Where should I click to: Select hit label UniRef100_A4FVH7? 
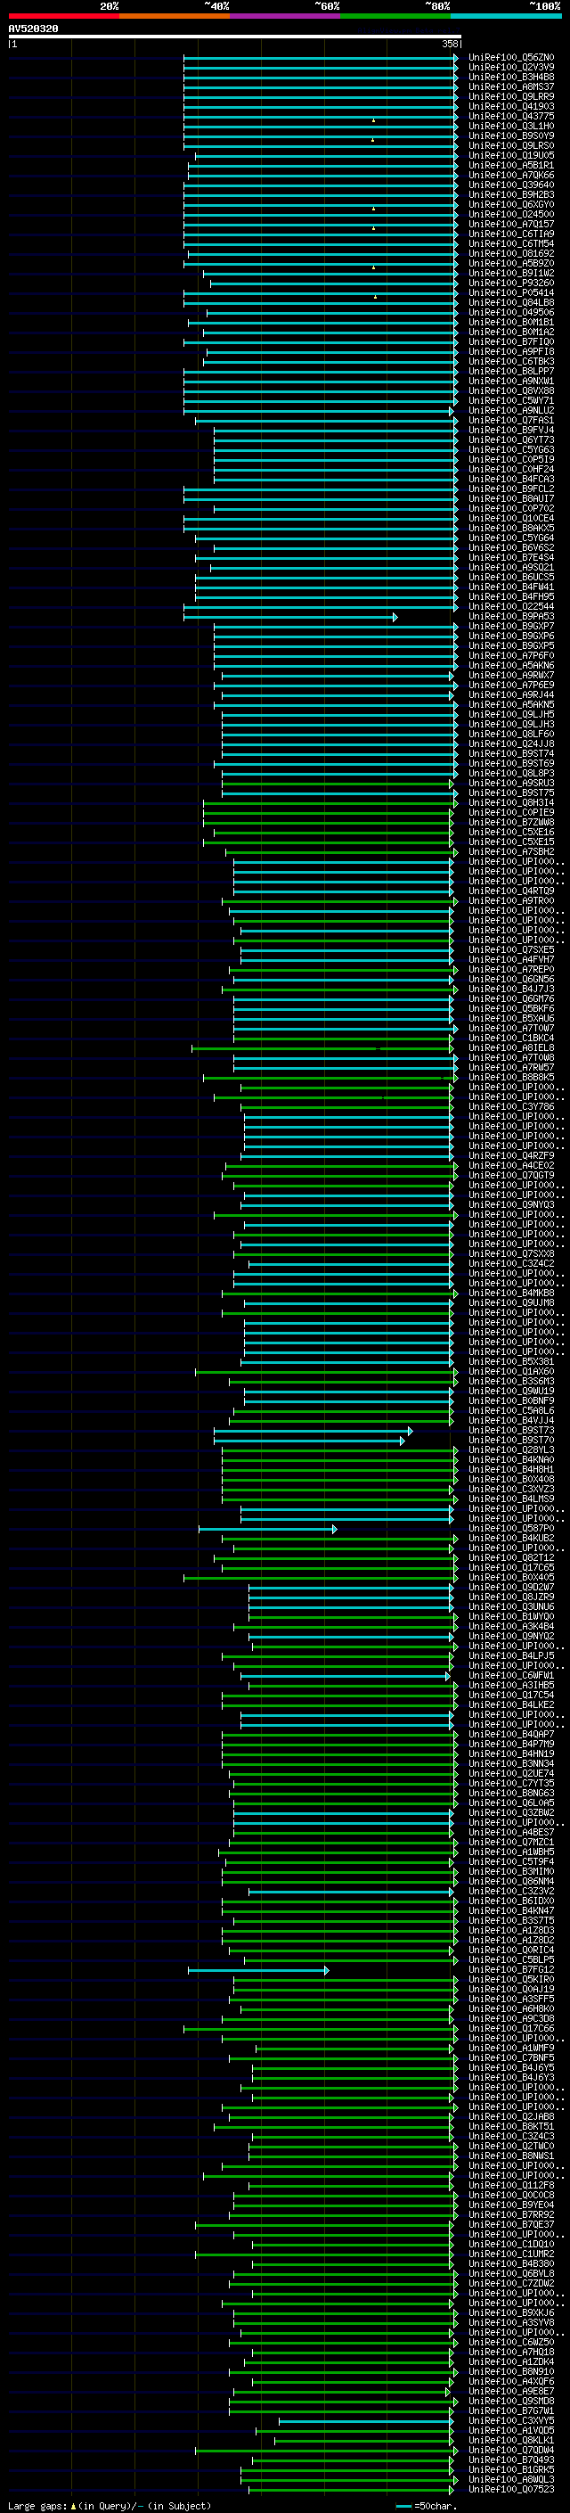click(x=511, y=959)
